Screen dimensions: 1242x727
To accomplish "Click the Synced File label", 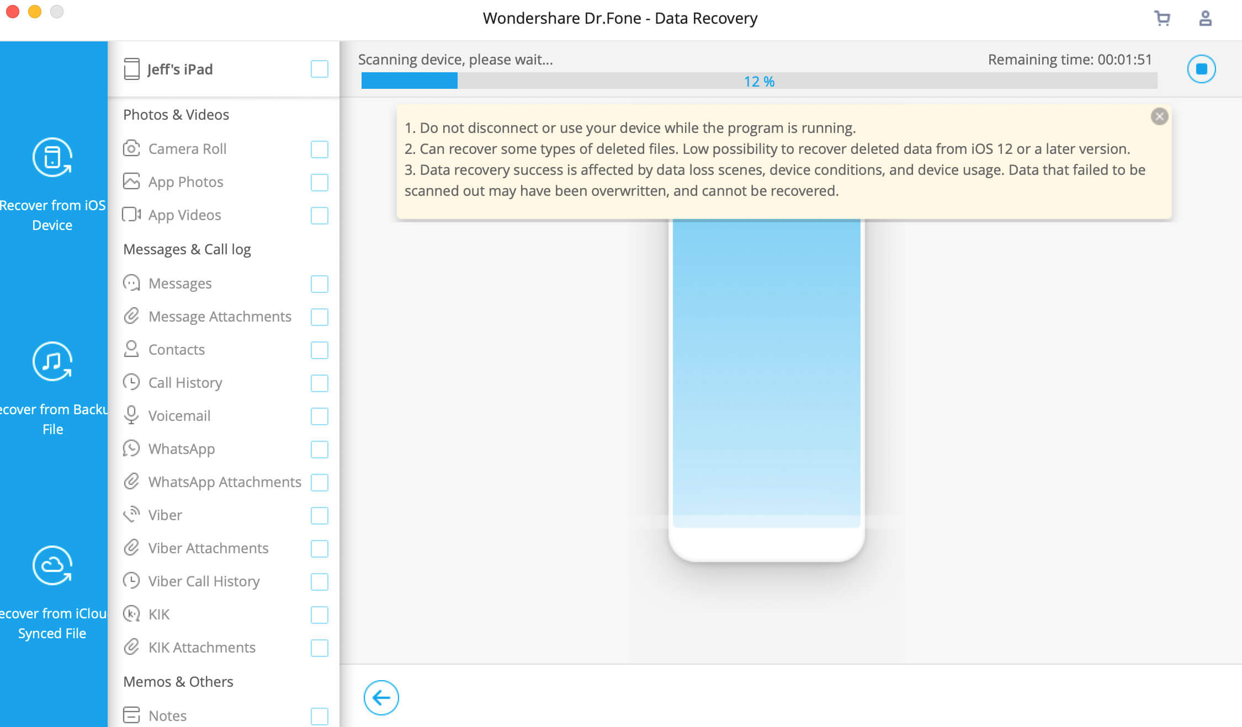I will tap(52, 633).
